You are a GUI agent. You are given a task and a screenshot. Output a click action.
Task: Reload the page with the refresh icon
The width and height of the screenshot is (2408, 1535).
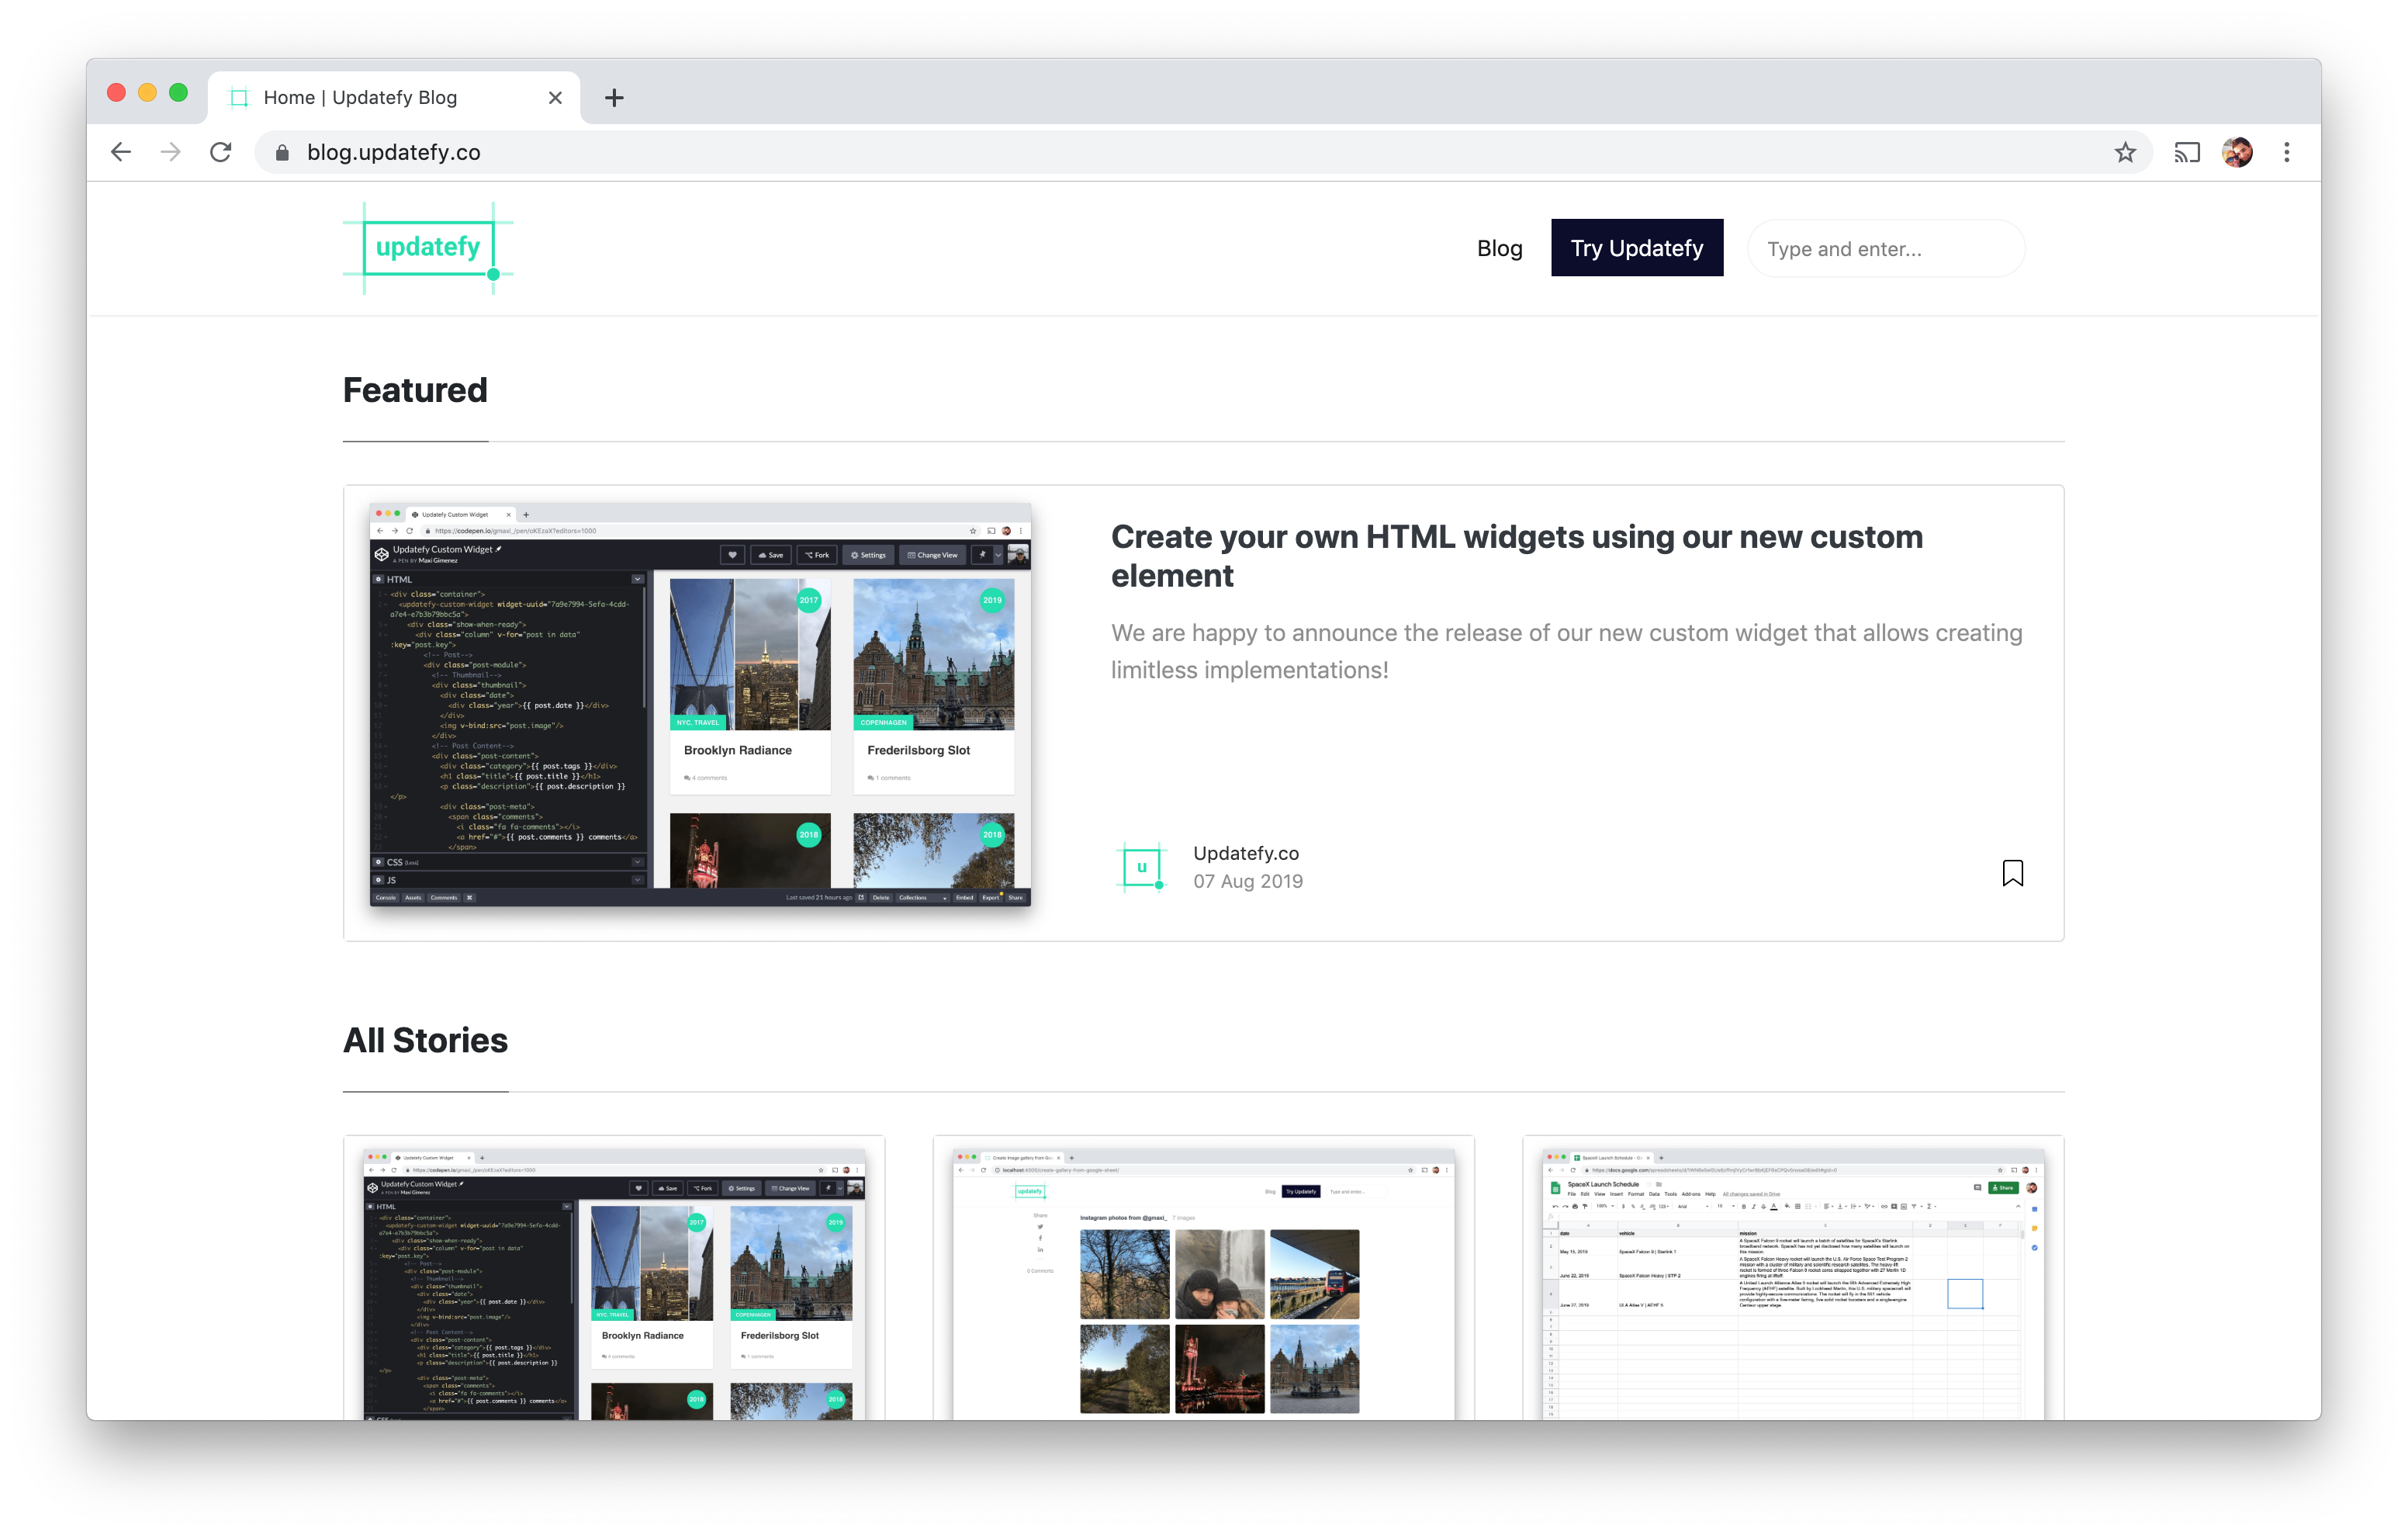coord(221,152)
